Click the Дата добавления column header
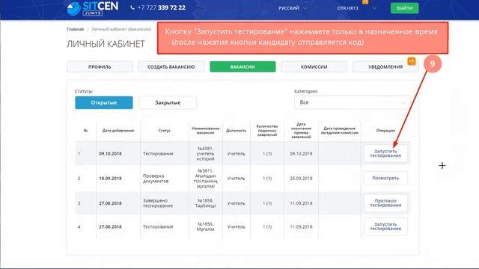The image size is (479, 269). point(118,131)
